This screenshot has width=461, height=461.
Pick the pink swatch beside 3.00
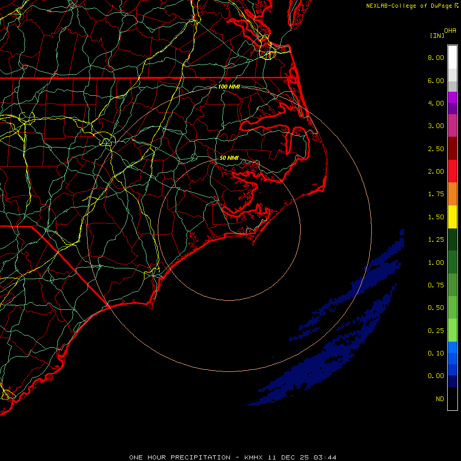(x=452, y=125)
